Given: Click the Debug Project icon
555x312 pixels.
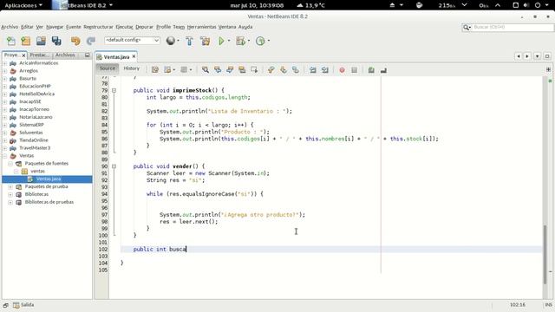Looking at the screenshot, I should (241, 41).
